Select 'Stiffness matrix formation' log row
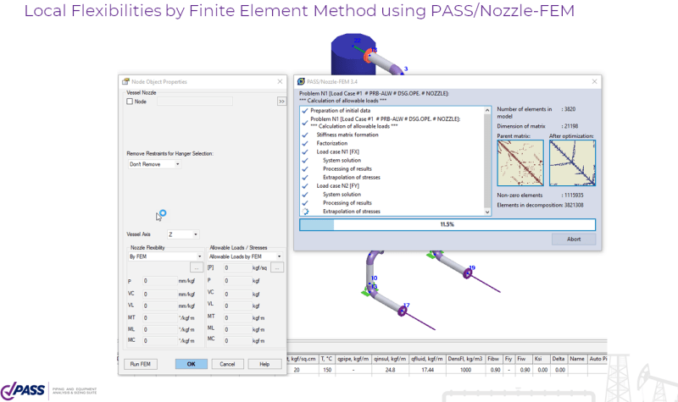This screenshot has height=402, width=678. (347, 135)
